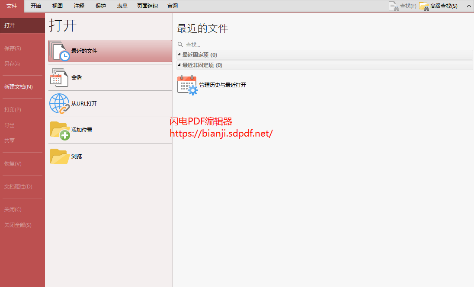Image resolution: width=474 pixels, height=287 pixels.
Task: Click the Recent Files clock document icon
Action: pyautogui.click(x=60, y=51)
